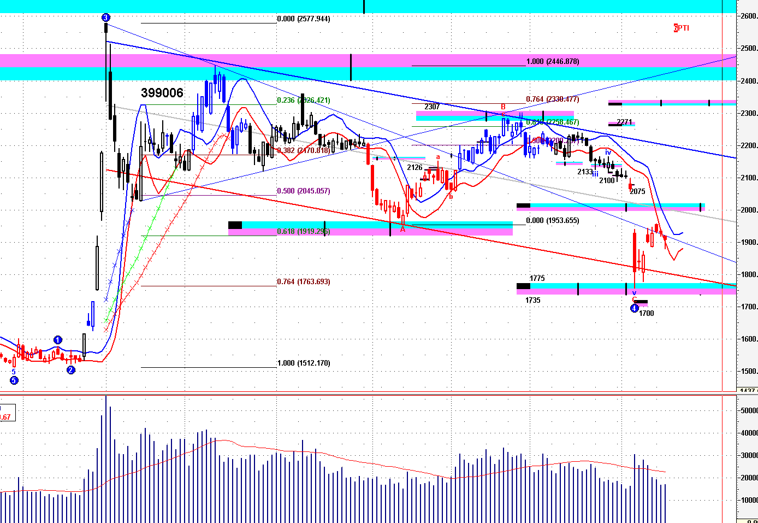Click the red wave B label

(503, 107)
